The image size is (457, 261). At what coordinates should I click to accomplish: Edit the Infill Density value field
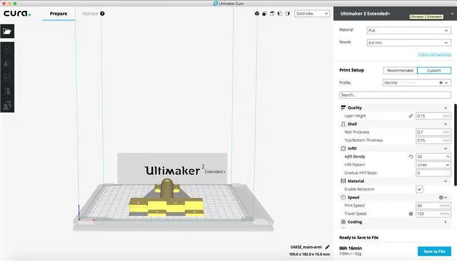pos(434,156)
